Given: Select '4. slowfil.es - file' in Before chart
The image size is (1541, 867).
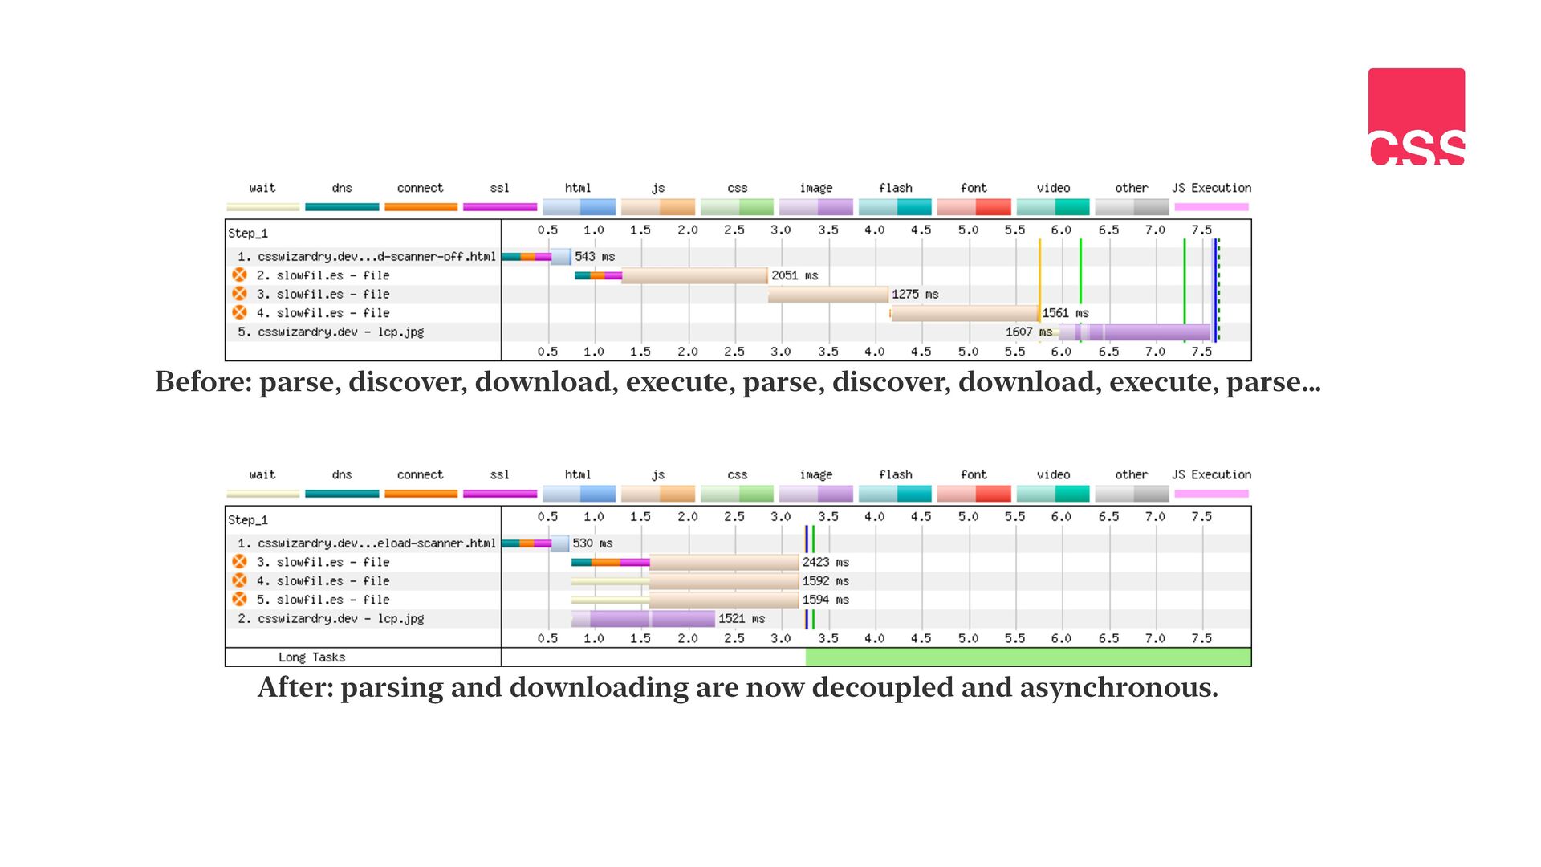Looking at the screenshot, I should [x=738, y=313].
